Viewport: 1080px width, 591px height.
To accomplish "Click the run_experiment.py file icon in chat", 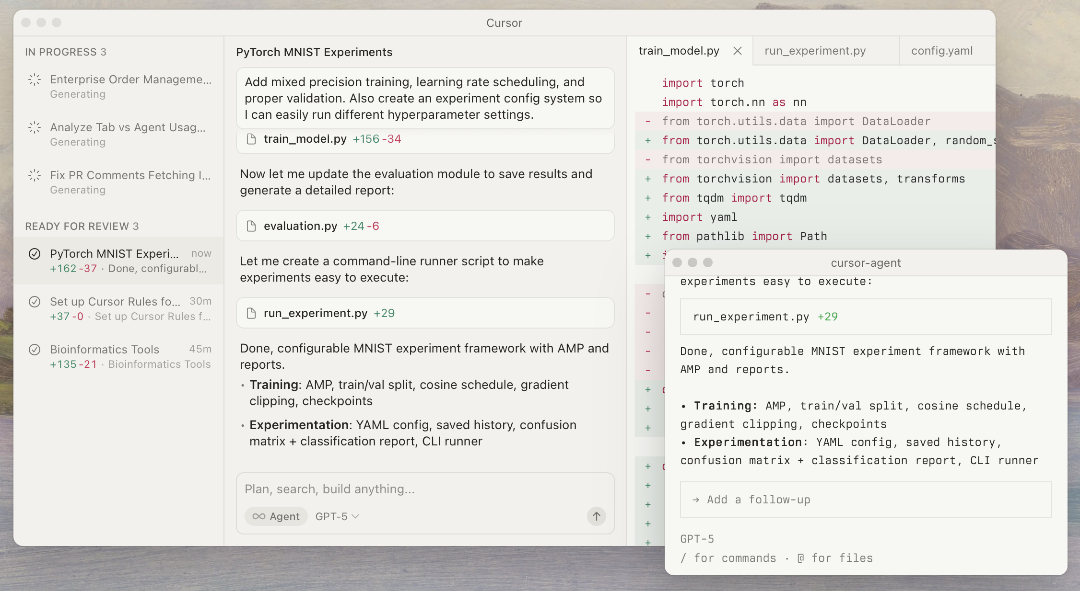I will (251, 313).
